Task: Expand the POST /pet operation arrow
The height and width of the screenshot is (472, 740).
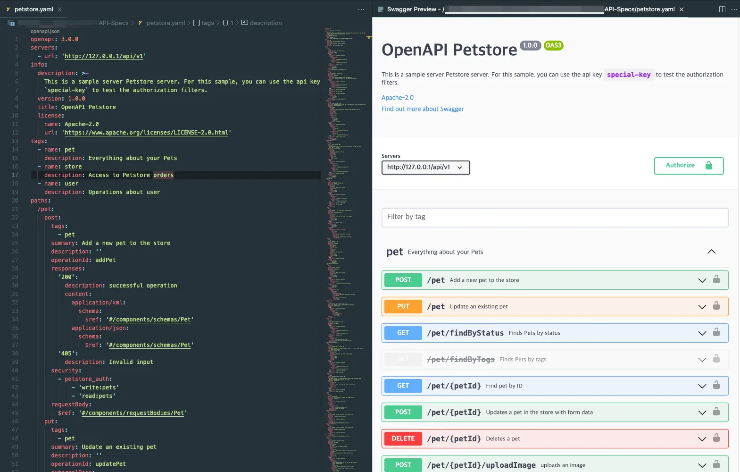Action: coord(702,280)
